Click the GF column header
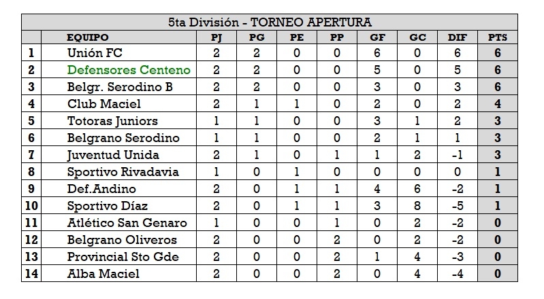 point(377,37)
